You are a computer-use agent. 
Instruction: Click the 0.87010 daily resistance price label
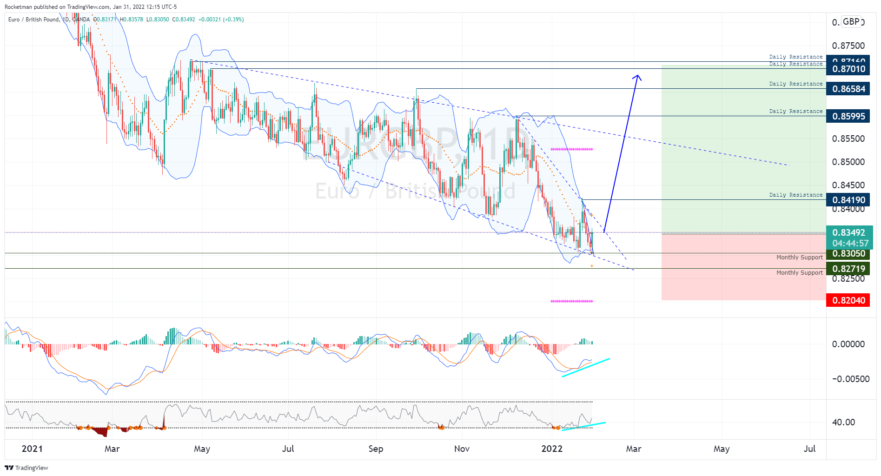click(x=848, y=69)
